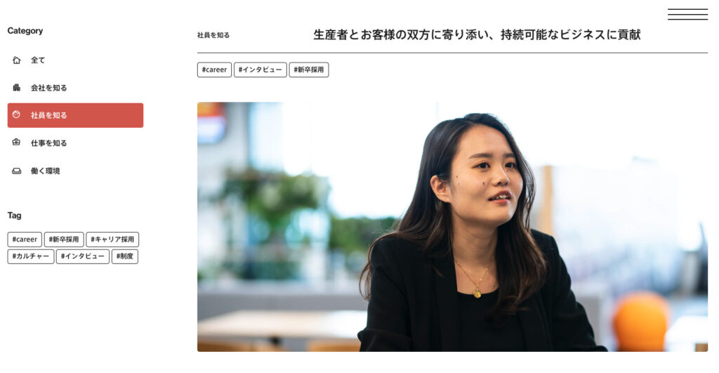The width and height of the screenshot is (719, 373).
Task: Select the 全て category
Action: [x=75, y=60]
